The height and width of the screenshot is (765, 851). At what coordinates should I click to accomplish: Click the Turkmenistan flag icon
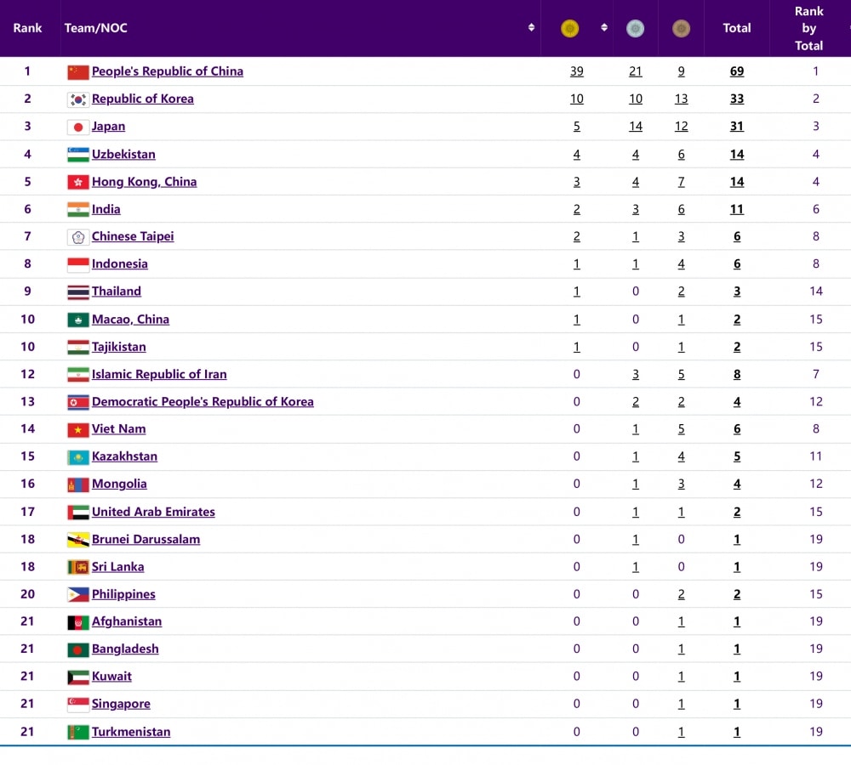[x=78, y=733]
